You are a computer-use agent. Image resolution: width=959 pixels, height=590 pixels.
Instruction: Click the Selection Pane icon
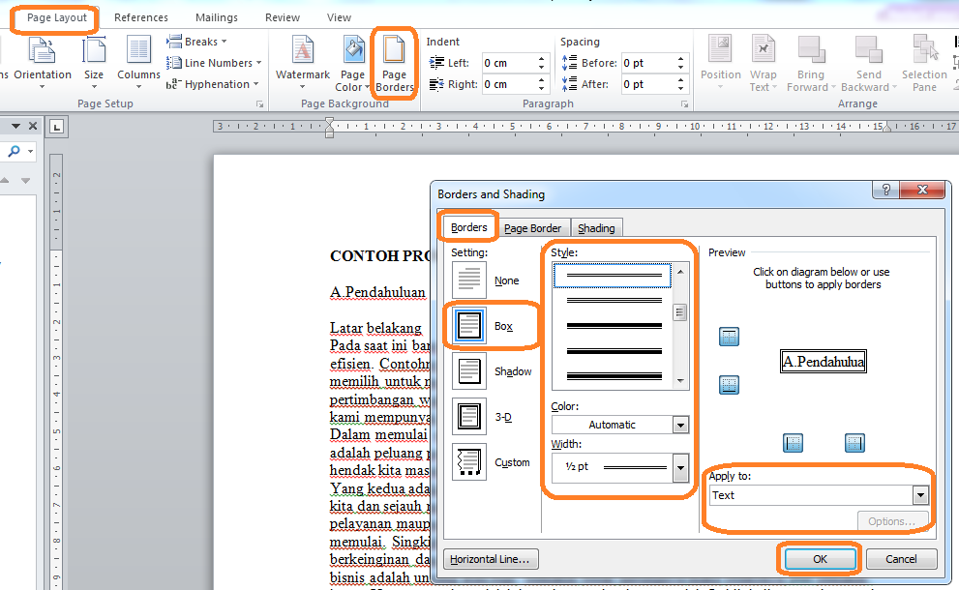pos(923,63)
